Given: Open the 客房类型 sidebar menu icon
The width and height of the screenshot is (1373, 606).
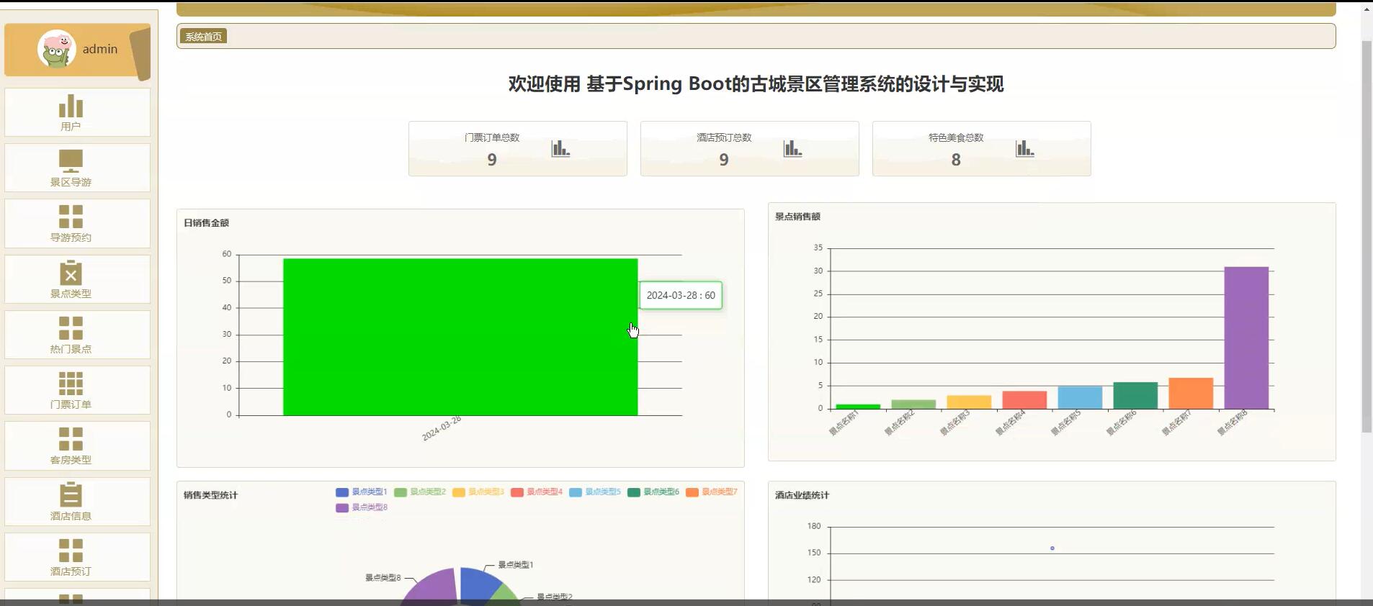Looking at the screenshot, I should [x=71, y=439].
